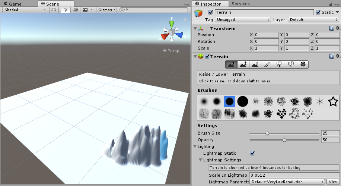Select the Paint Height terrain tool
This screenshot has height=186, width=341.
[x=243, y=64]
